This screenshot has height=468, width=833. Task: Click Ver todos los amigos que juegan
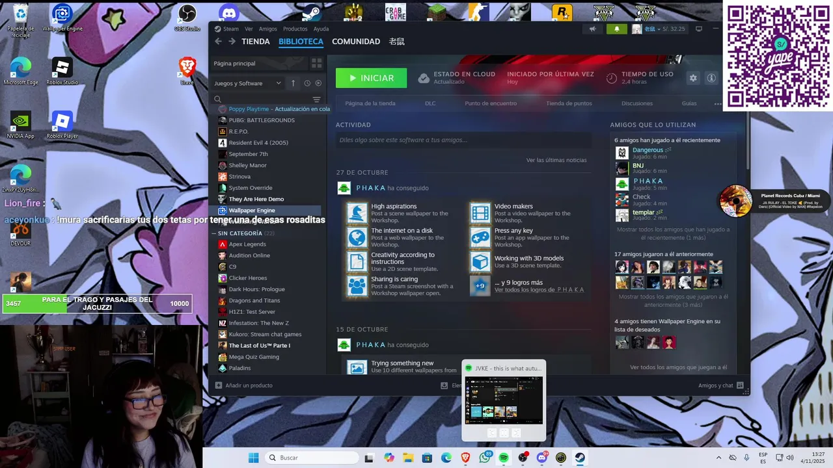[678, 367]
